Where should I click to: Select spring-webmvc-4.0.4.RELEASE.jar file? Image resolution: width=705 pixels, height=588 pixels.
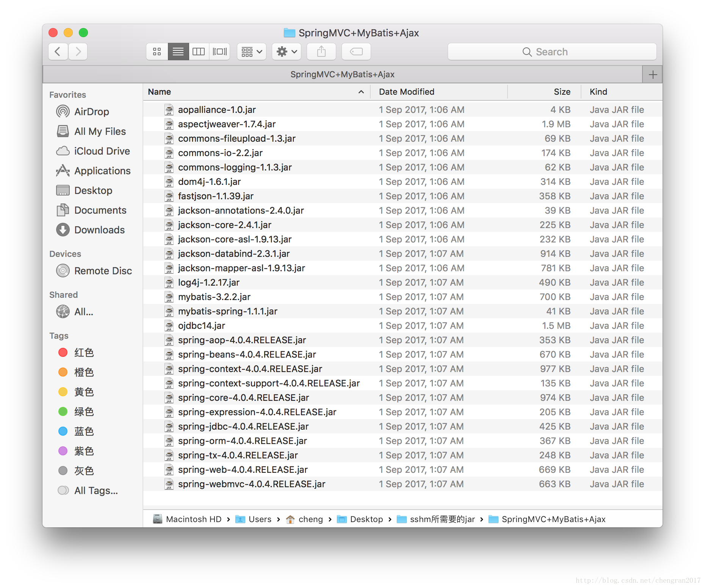click(x=403, y=484)
